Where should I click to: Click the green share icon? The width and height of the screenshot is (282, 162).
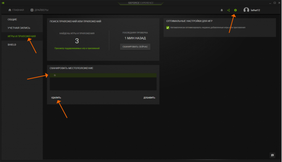point(229,10)
